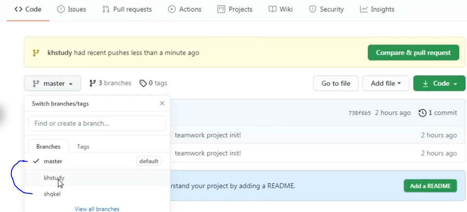Click the 2 hours ago commit timestamp
This screenshot has height=212, width=467.
(x=393, y=113)
